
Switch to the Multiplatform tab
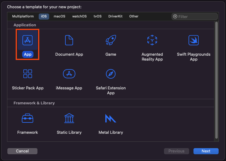tap(23, 16)
